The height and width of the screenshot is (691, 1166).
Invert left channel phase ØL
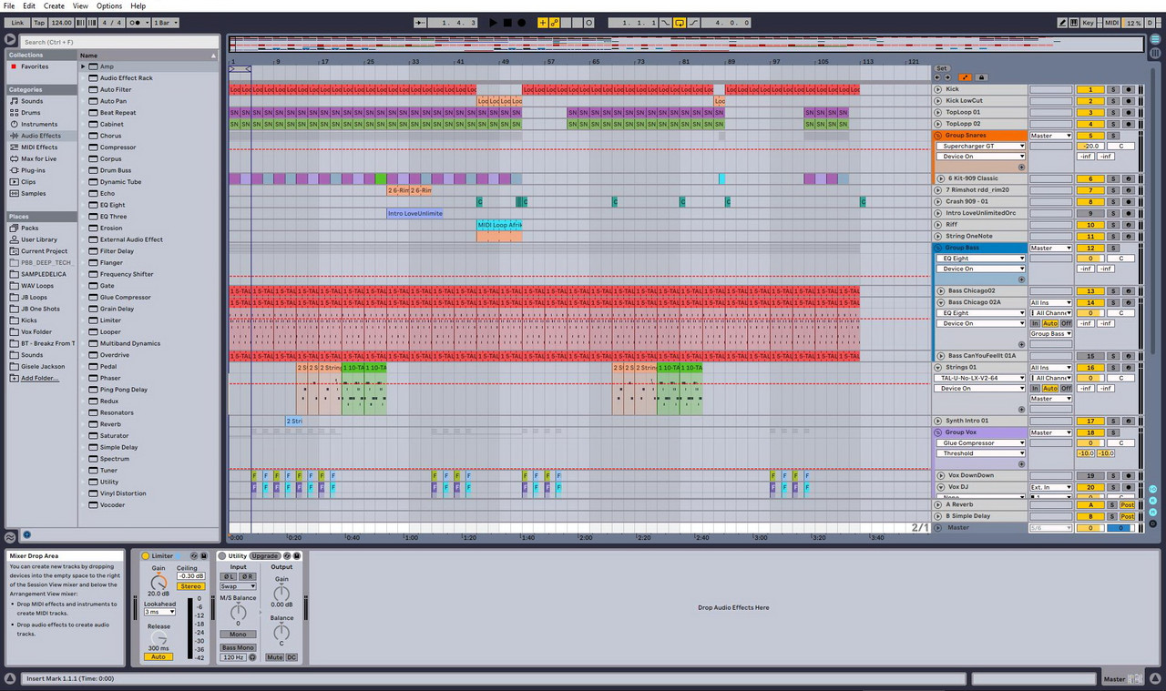229,576
